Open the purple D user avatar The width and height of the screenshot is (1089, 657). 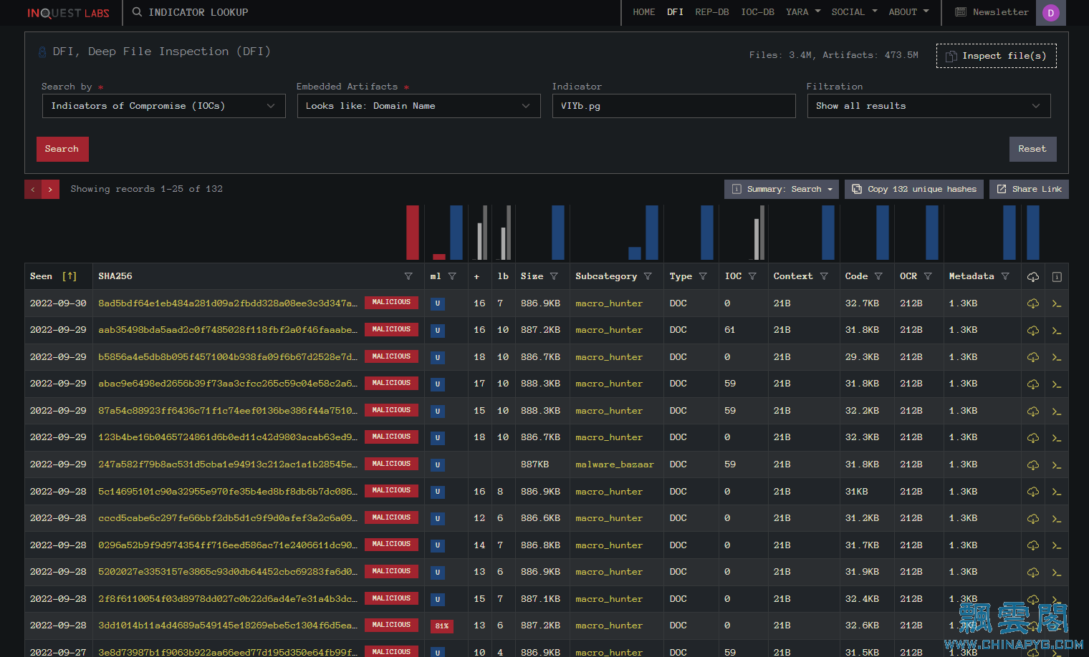pyautogui.click(x=1051, y=13)
